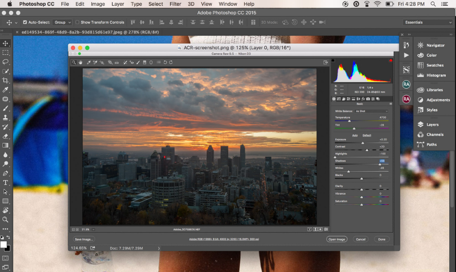Click the 124.65% zoom field in status bar

click(x=79, y=248)
